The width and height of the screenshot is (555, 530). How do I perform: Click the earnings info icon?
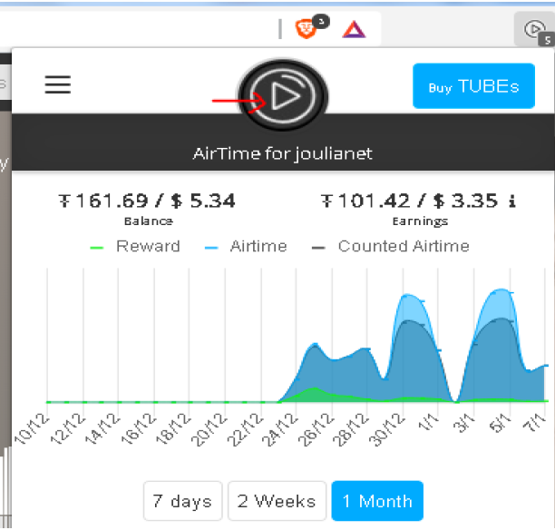click(x=511, y=201)
